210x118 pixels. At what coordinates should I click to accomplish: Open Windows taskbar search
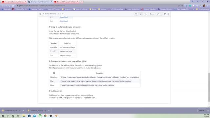tap(8, 116)
